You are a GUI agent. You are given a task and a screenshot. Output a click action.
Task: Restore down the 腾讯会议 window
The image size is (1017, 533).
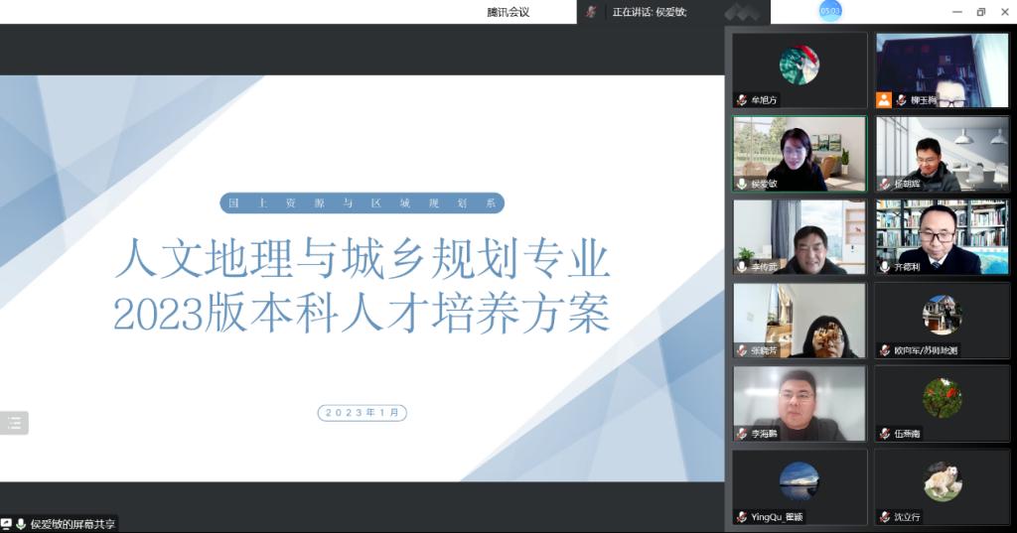pyautogui.click(x=981, y=12)
